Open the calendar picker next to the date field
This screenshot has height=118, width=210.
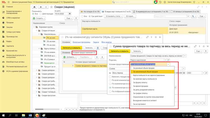click(73, 13)
